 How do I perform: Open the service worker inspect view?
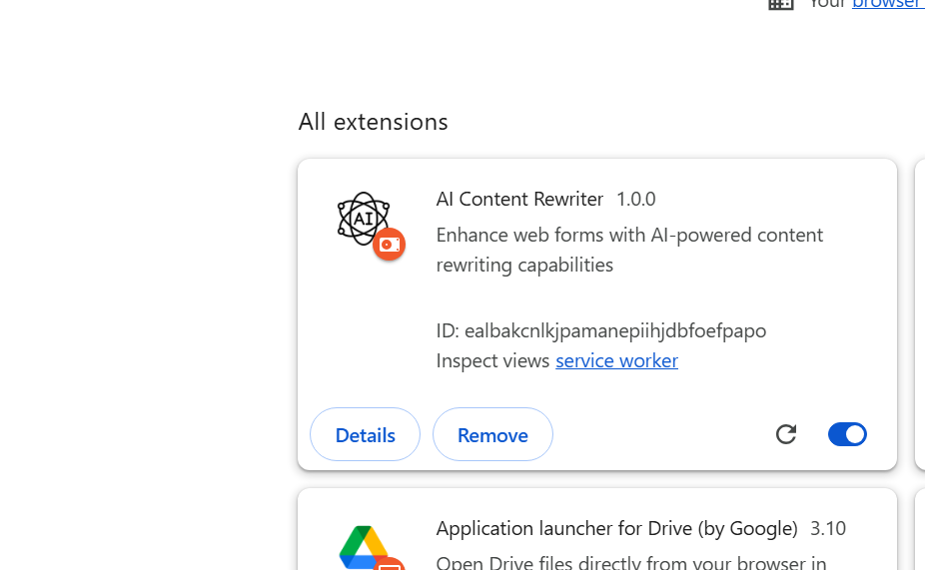point(616,360)
